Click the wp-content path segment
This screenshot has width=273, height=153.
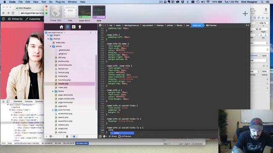[x=148, y=25]
